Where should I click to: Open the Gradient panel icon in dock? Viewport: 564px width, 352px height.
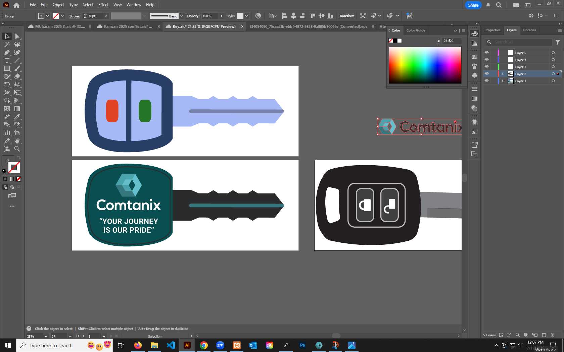point(474,99)
